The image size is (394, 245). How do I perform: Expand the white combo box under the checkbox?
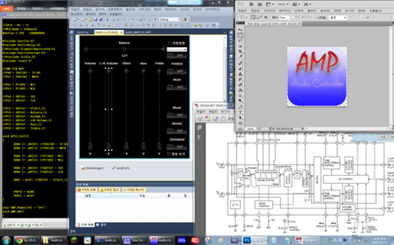[177, 49]
